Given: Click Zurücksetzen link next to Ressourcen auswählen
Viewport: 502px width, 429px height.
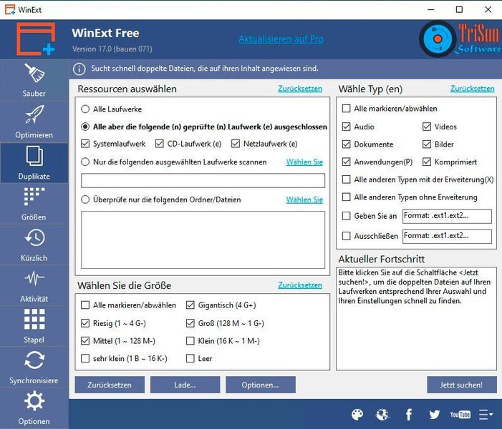Looking at the screenshot, I should [x=300, y=89].
